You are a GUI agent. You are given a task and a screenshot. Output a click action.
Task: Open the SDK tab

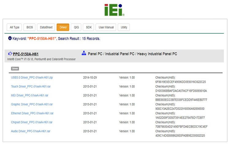pos(88,27)
